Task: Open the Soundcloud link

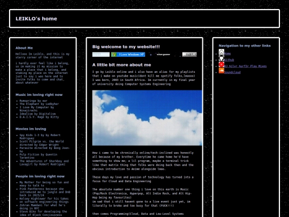Action: [232, 72]
